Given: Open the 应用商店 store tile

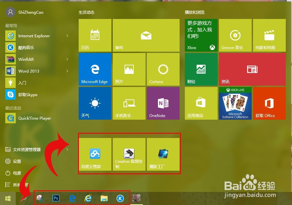Looking at the screenshot, I should point(201,103).
